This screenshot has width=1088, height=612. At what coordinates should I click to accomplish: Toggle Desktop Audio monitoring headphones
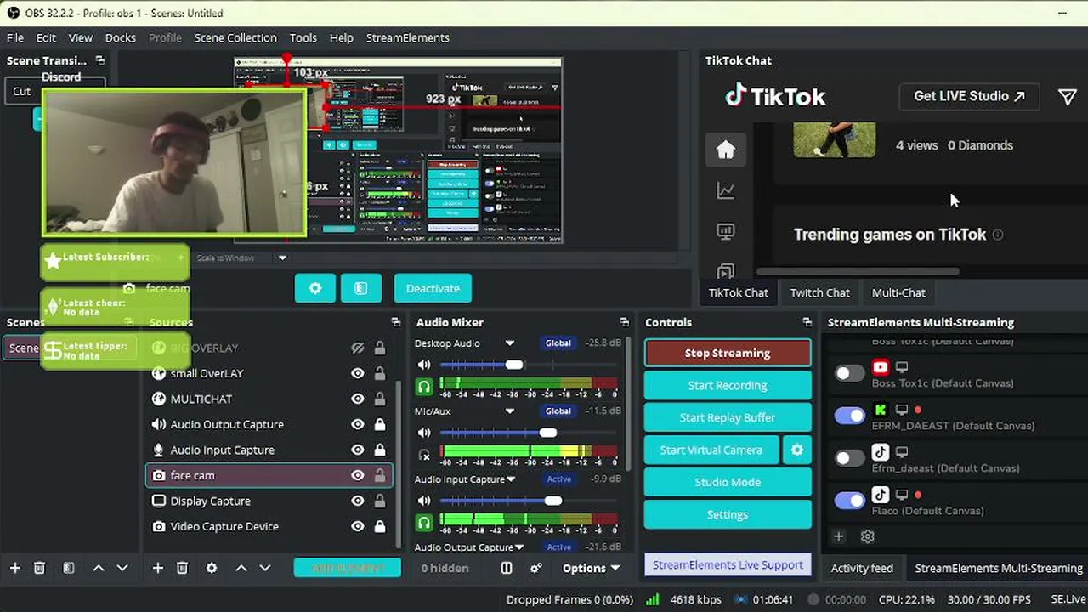pyautogui.click(x=423, y=387)
